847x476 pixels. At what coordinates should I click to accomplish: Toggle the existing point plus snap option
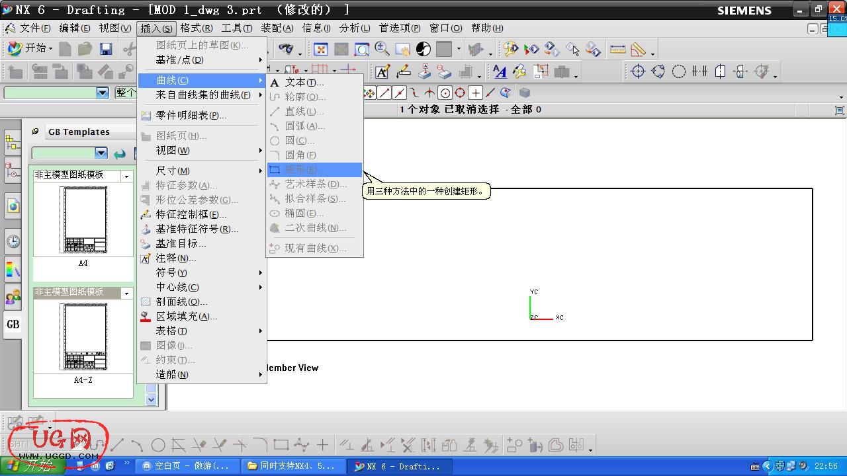[475, 93]
